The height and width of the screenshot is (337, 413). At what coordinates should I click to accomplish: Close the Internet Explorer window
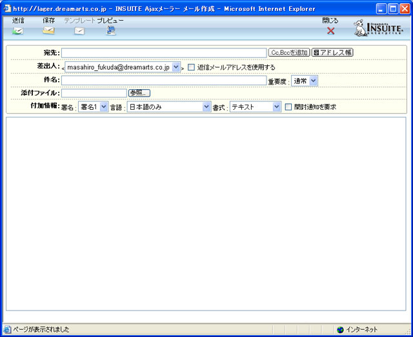(405, 9)
